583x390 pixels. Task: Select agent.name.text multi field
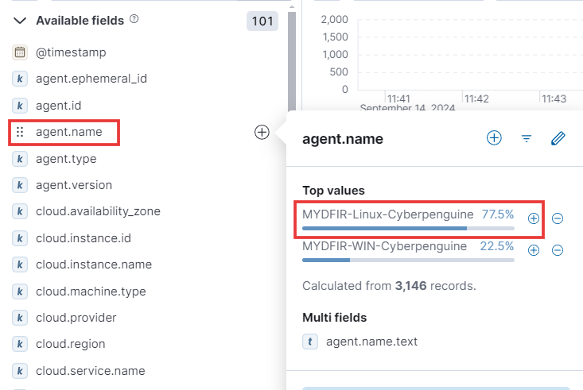371,342
